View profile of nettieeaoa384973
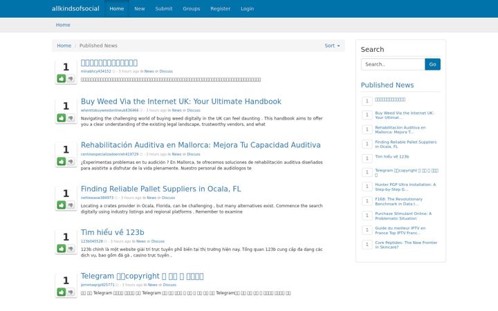Viewport: 498px width, 311px height. point(97,198)
